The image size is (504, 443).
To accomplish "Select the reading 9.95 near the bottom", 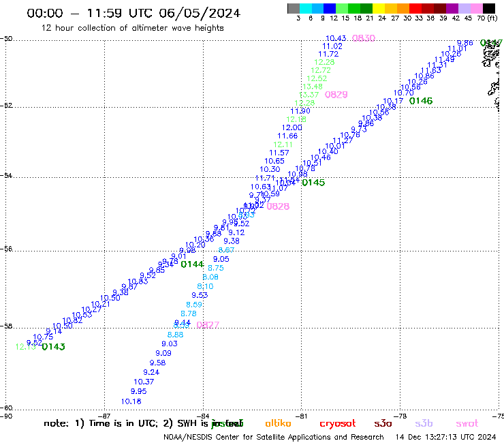I will click(138, 391).
